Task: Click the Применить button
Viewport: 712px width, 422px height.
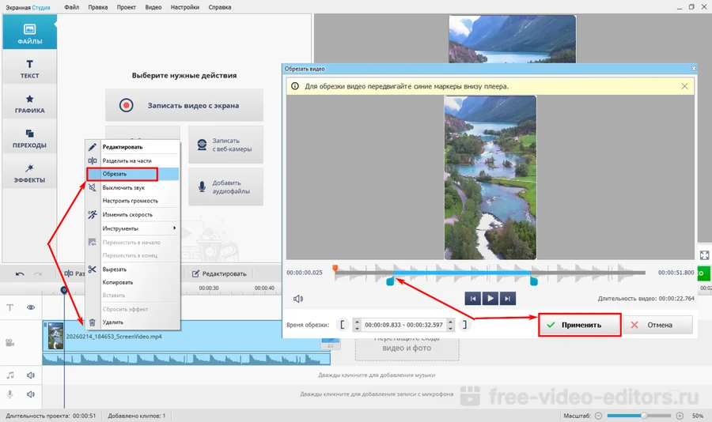Action: coord(579,325)
